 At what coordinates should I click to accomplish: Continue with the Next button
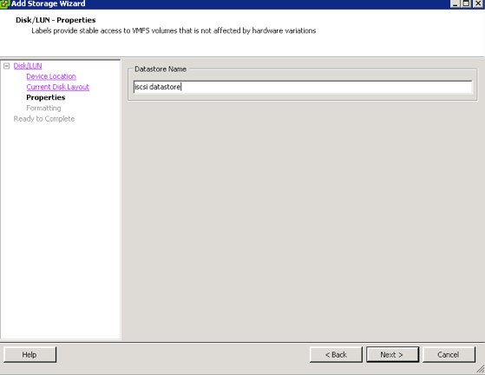coord(392,354)
